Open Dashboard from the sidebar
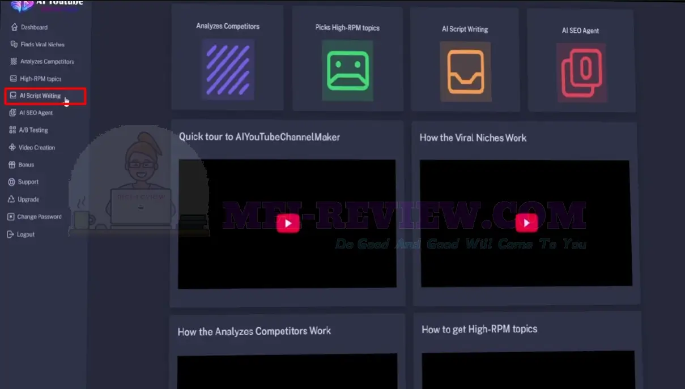The image size is (685, 389). pyautogui.click(x=34, y=27)
